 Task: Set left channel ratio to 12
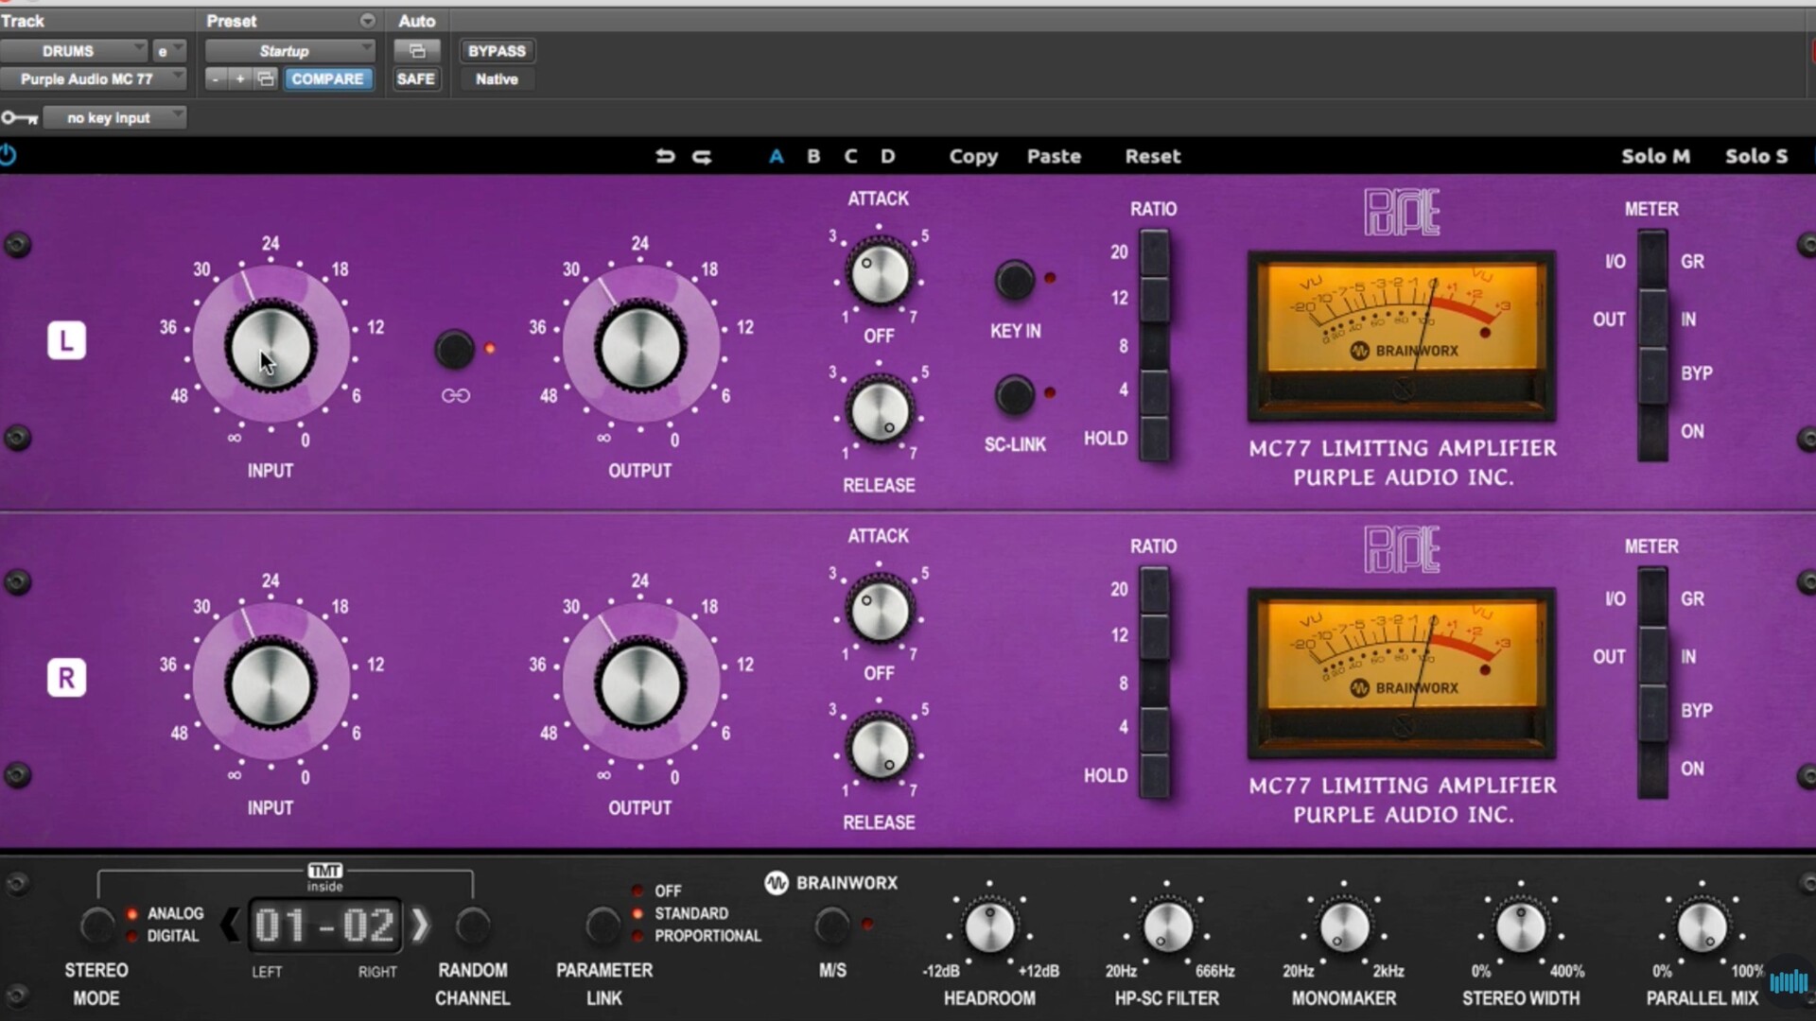[x=1154, y=299]
